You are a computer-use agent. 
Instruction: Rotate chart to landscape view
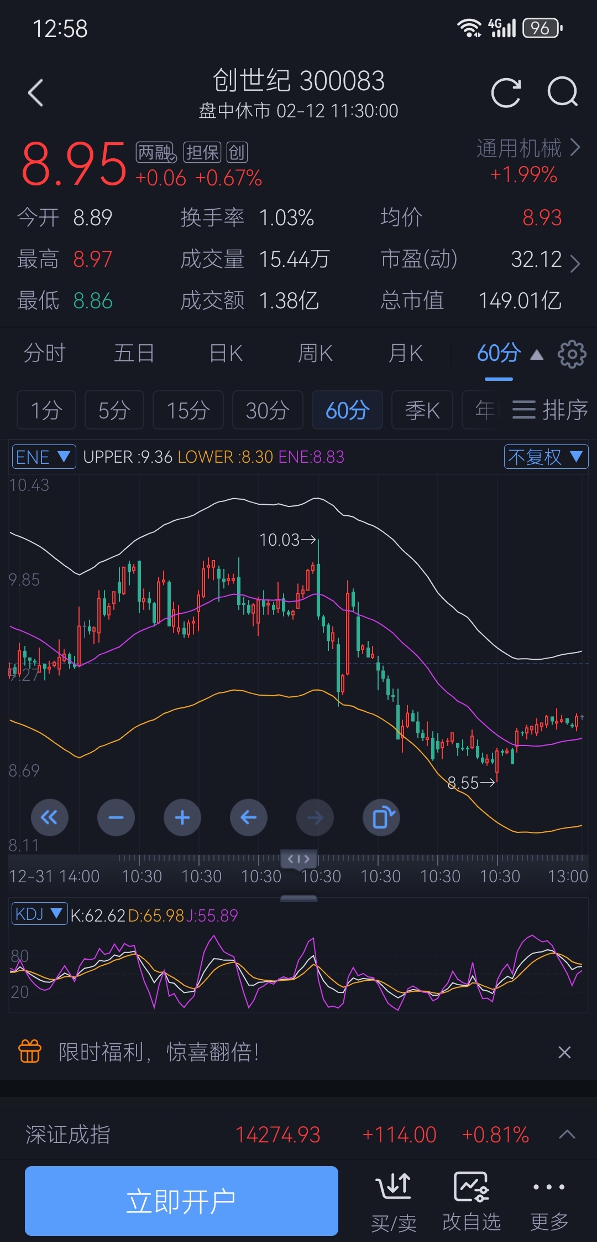tap(381, 817)
